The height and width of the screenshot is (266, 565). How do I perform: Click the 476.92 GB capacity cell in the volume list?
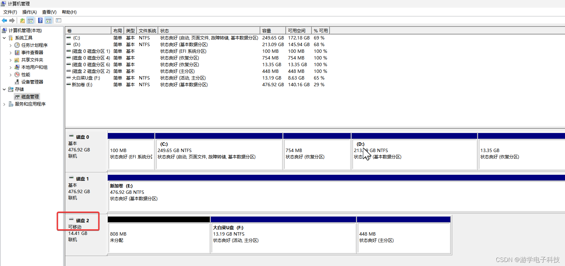[x=273, y=85]
